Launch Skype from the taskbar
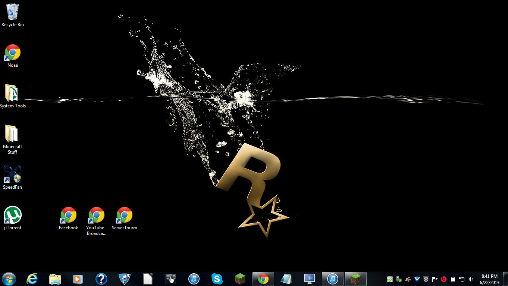 217,279
